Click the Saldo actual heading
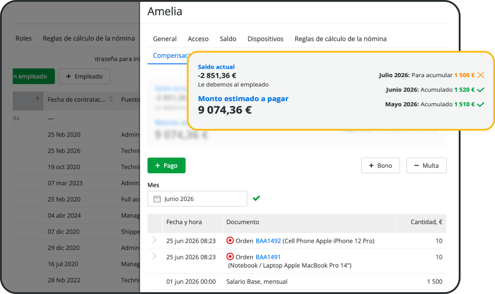The image size is (495, 294). coord(216,67)
